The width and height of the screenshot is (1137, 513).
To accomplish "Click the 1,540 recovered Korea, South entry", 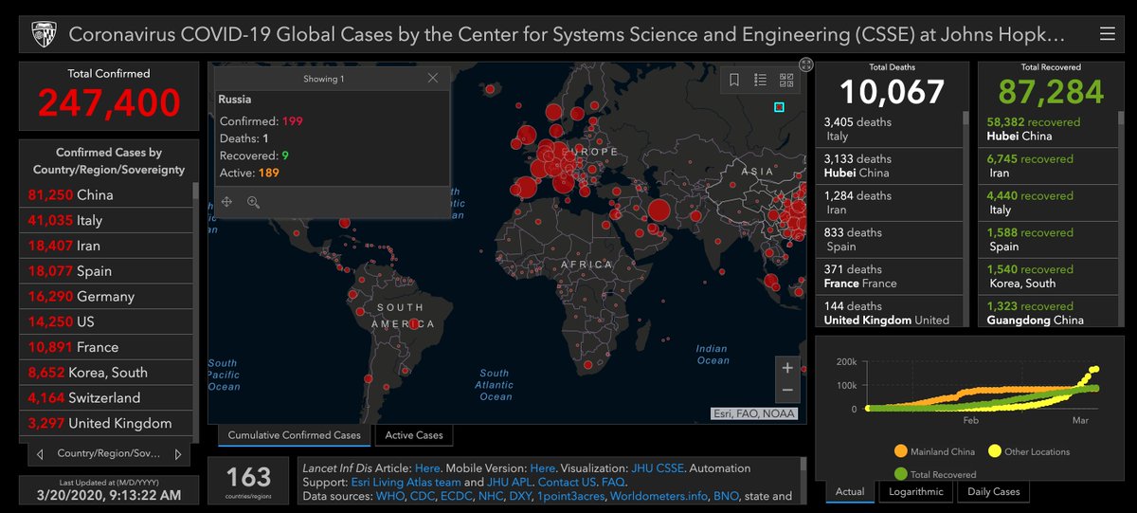I will click(1048, 276).
